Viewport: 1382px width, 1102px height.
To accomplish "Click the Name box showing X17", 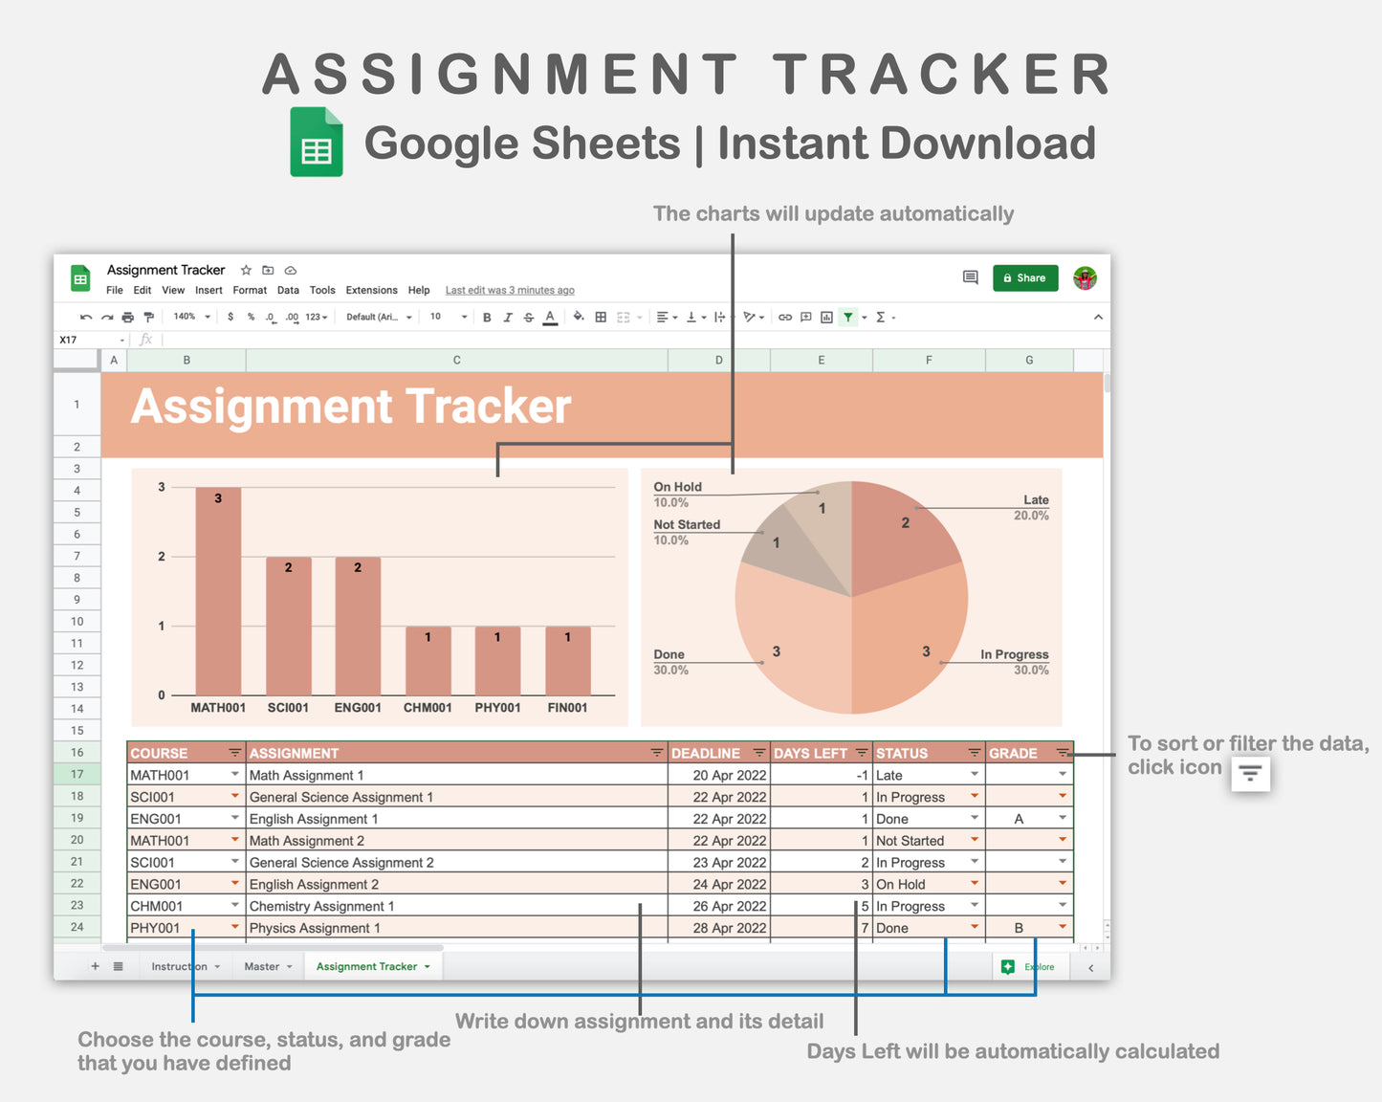I will point(86,340).
